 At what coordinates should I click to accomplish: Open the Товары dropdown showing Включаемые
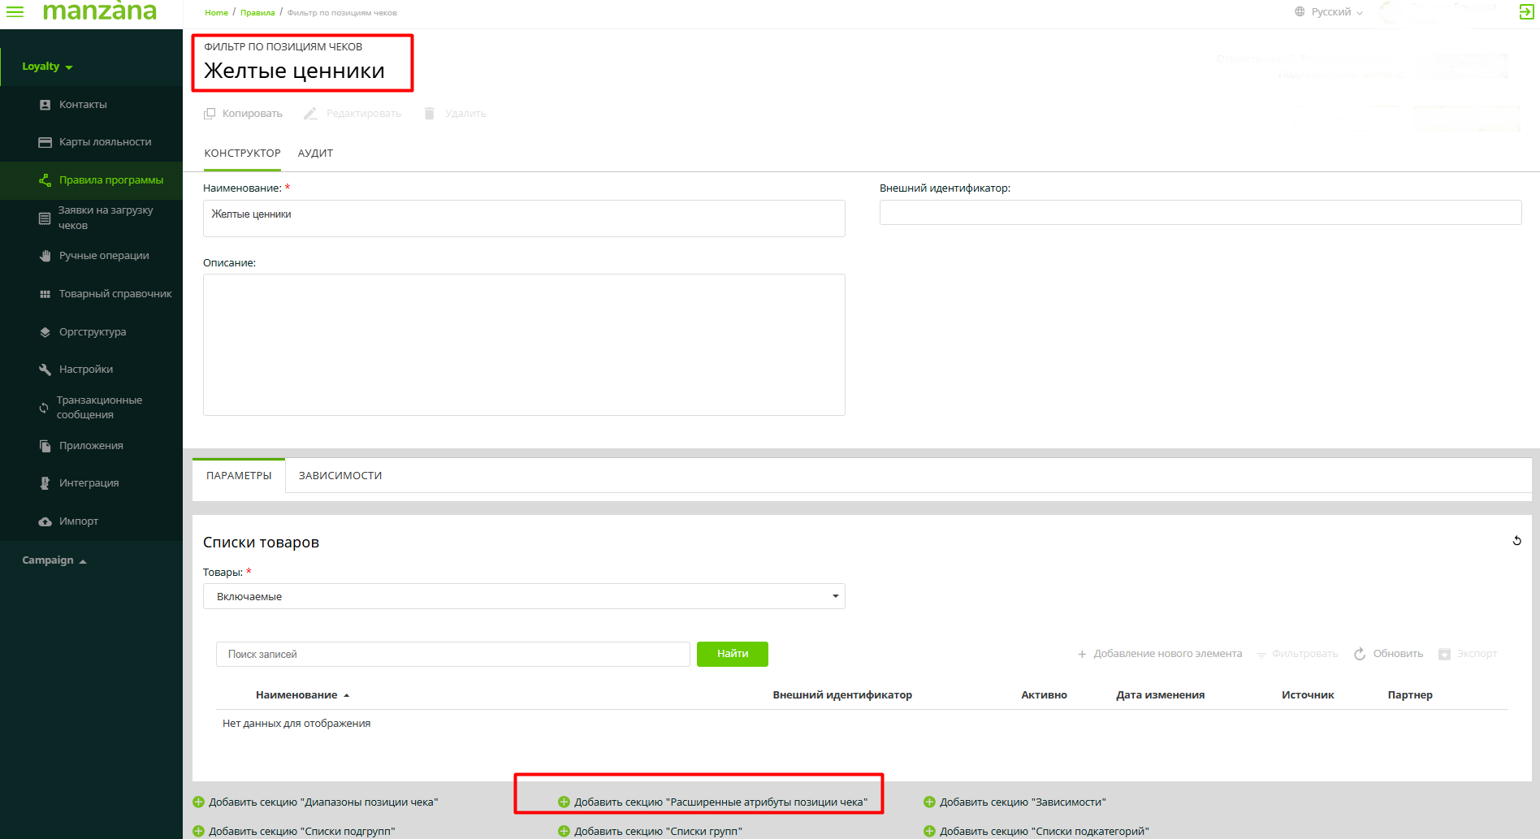point(523,596)
